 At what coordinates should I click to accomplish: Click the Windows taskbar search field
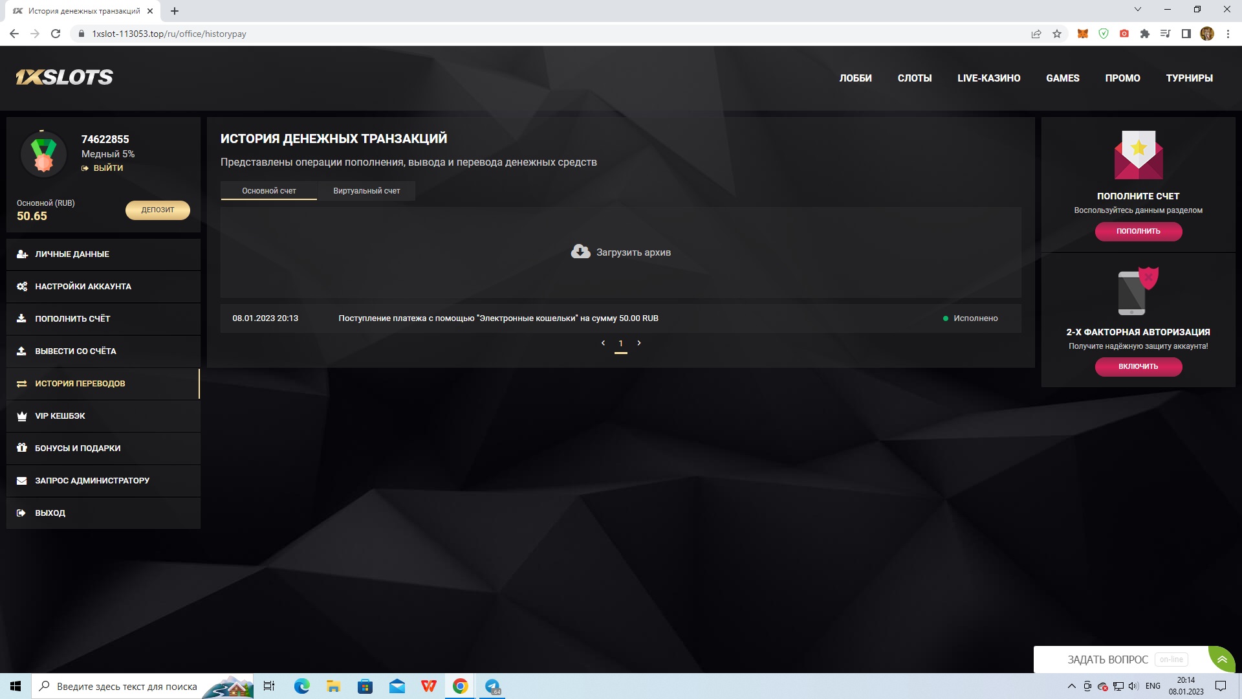tap(126, 687)
